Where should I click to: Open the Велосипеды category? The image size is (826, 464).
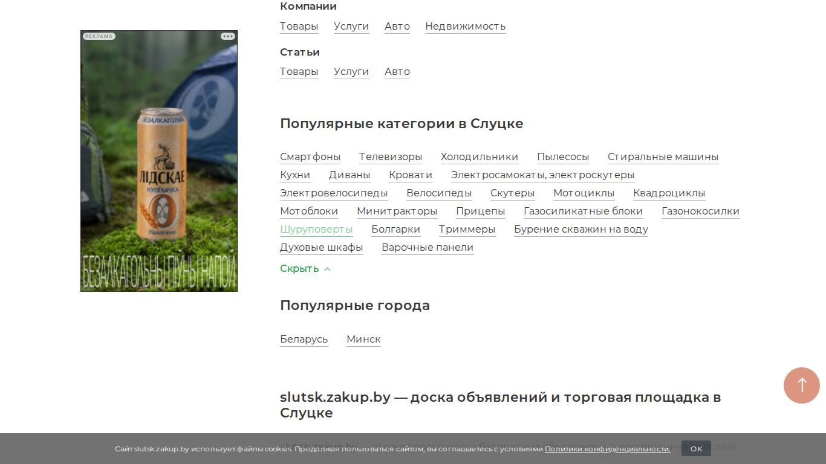tap(439, 193)
